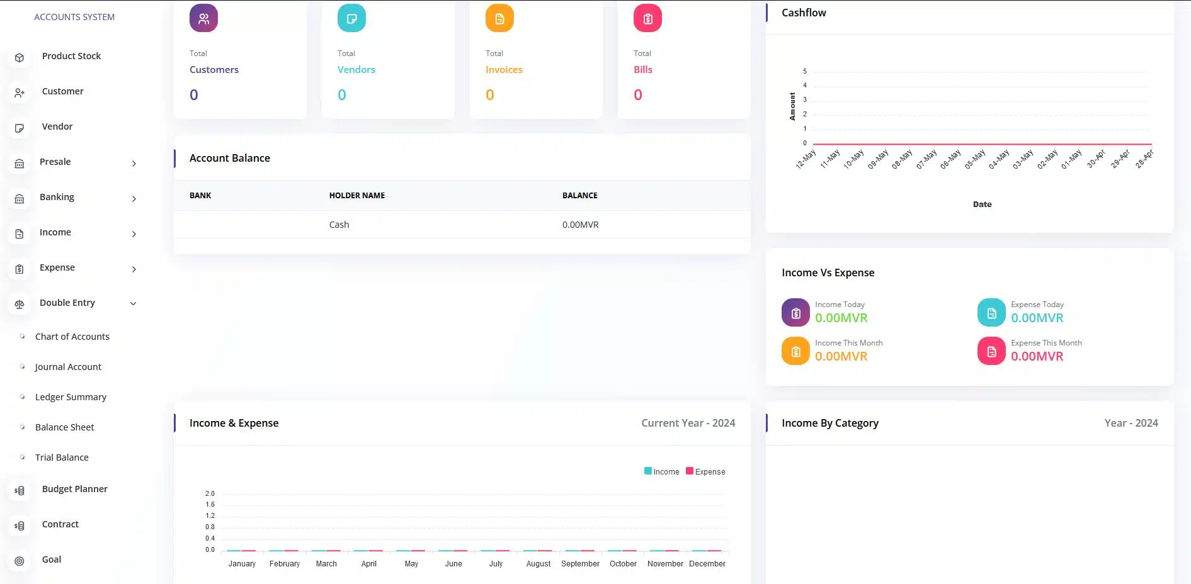Click the HOLDER NAME column header

(356, 196)
